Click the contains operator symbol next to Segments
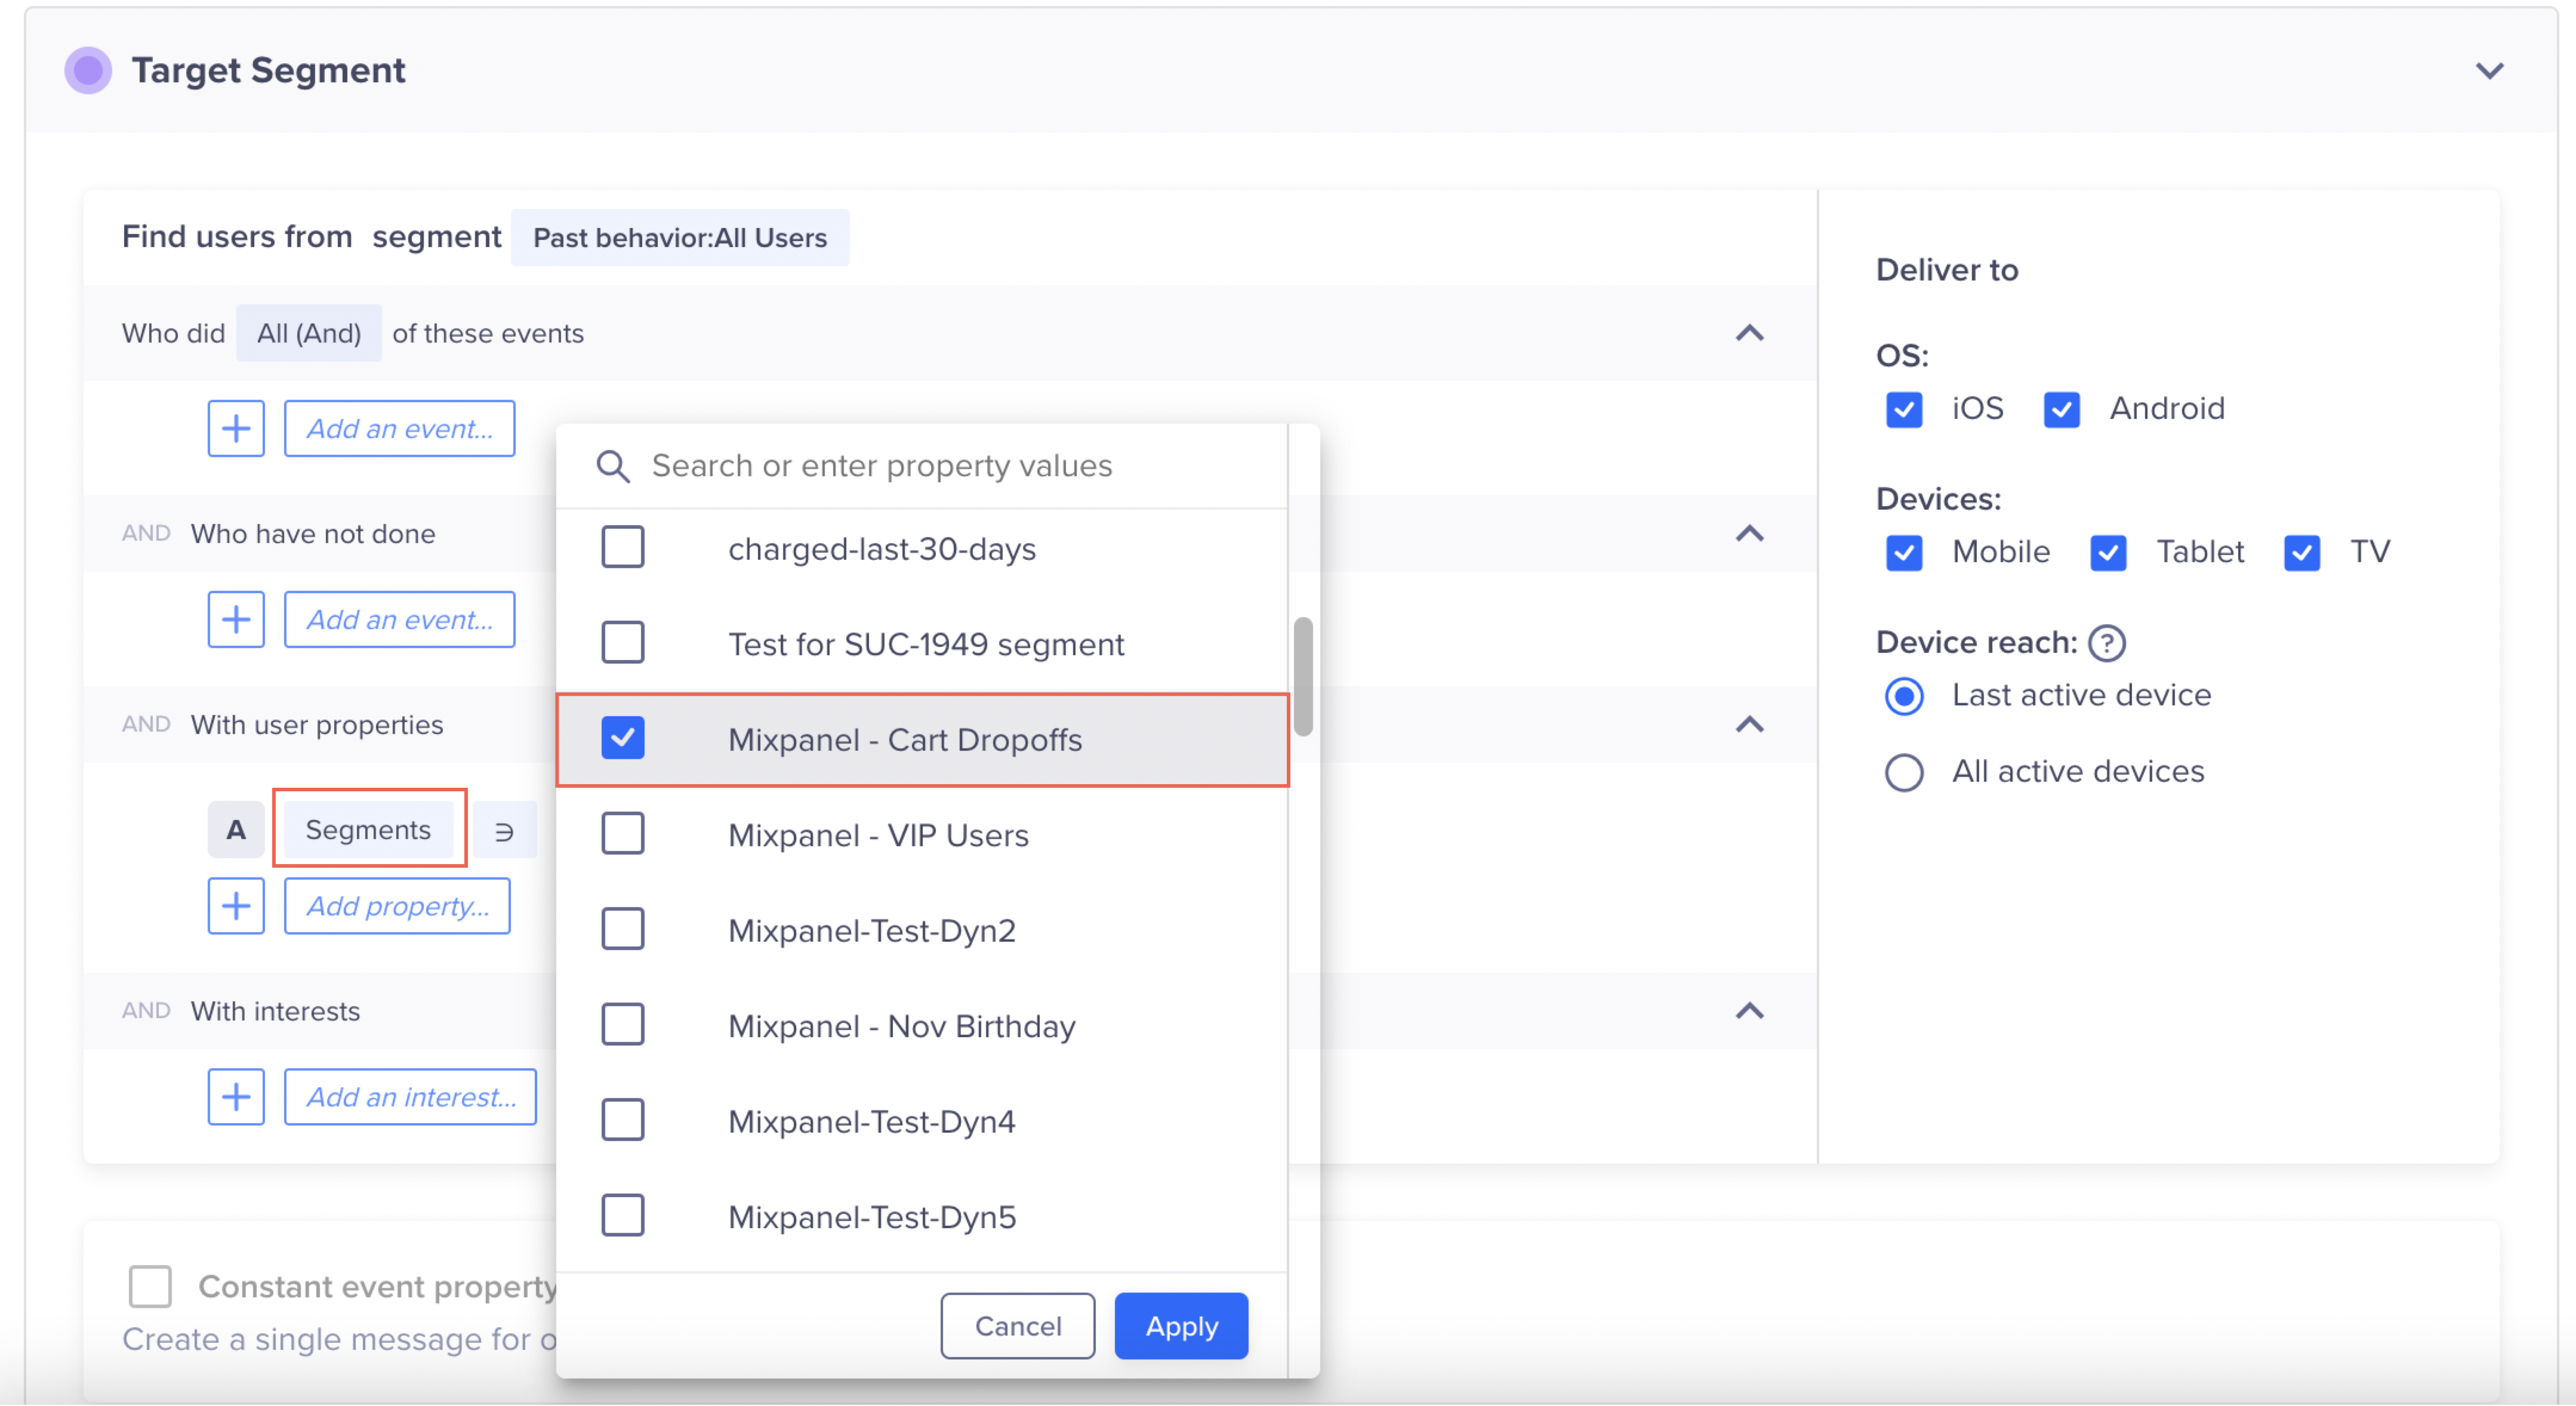Image resolution: width=2576 pixels, height=1406 pixels. (x=505, y=830)
